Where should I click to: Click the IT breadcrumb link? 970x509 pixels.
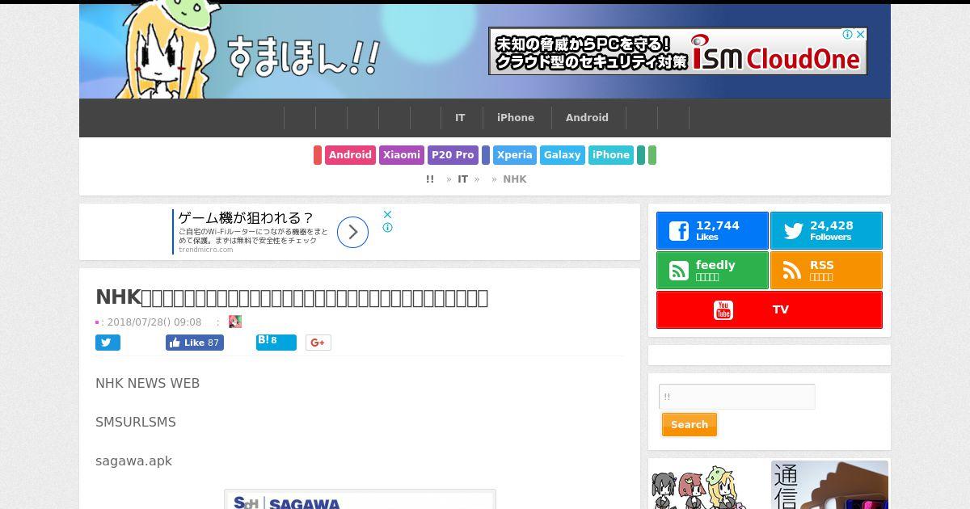coord(463,179)
